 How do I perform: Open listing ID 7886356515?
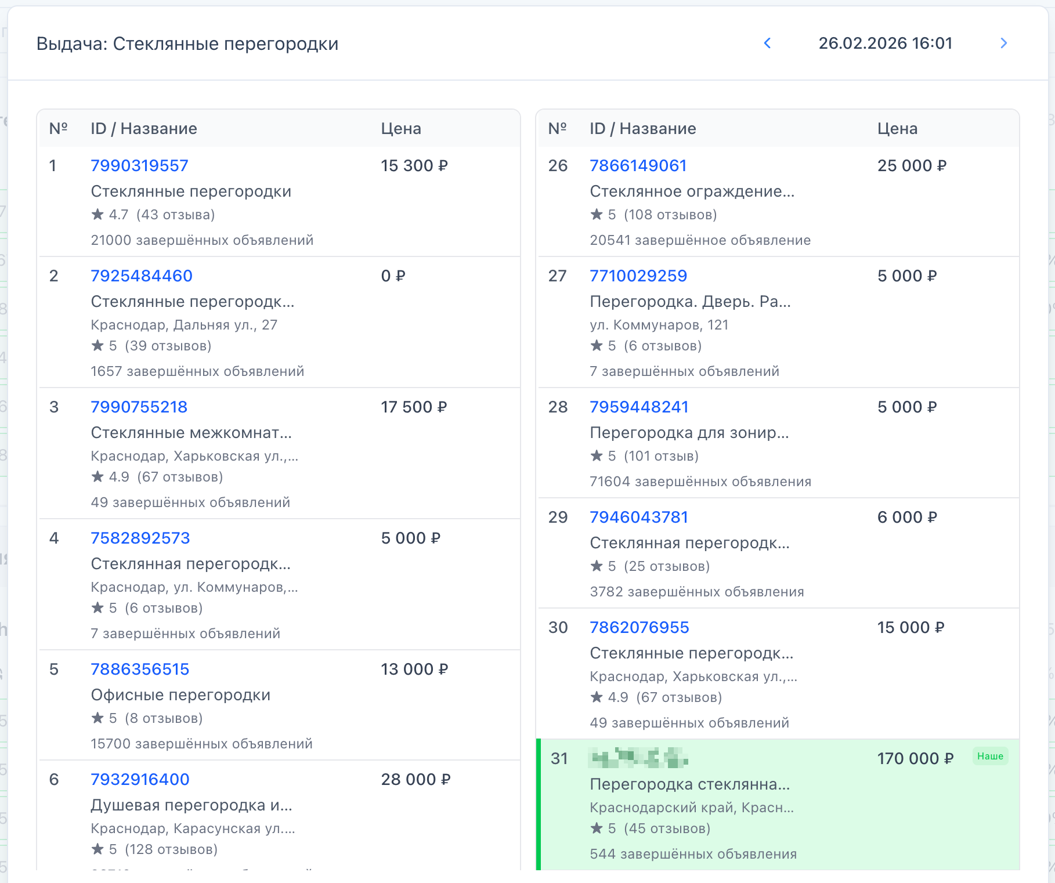pyautogui.click(x=140, y=670)
